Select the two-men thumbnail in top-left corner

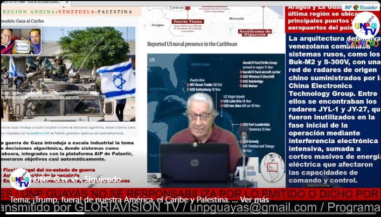pyautogui.click(x=21, y=41)
